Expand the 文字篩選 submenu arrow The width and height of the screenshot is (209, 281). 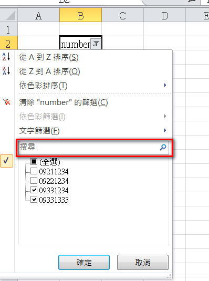[x=165, y=130]
